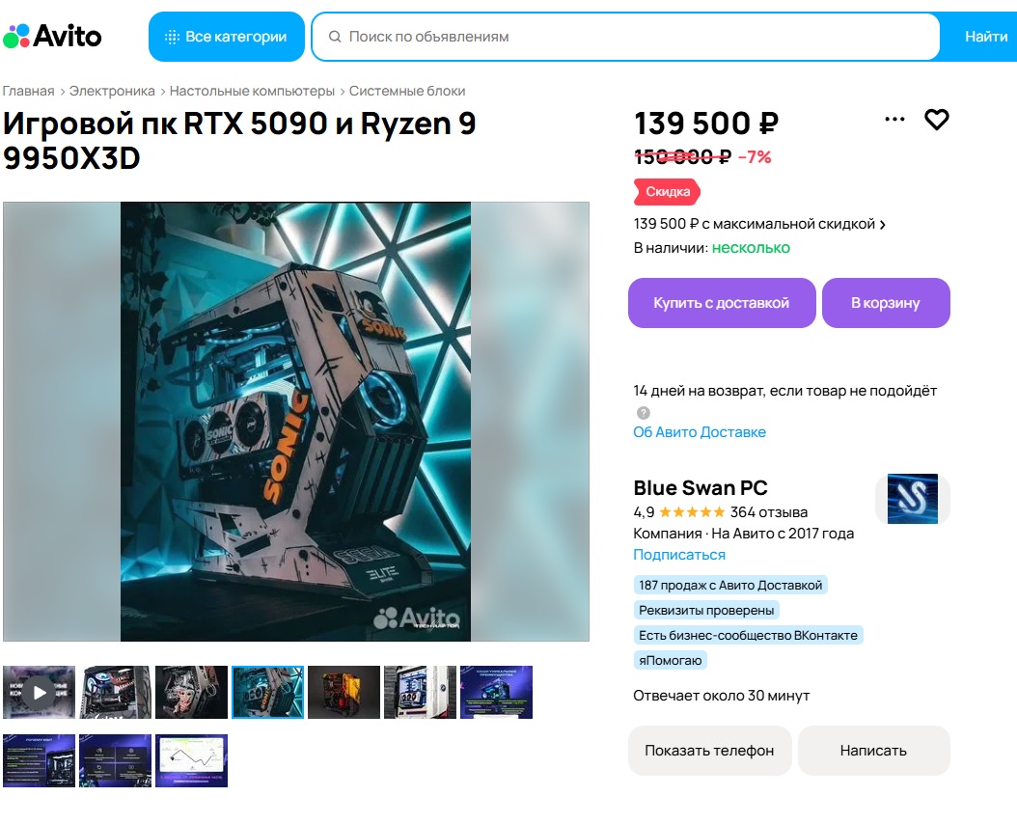The height and width of the screenshot is (824, 1017).
Task: Open the Все категории menu
Action: (x=227, y=37)
